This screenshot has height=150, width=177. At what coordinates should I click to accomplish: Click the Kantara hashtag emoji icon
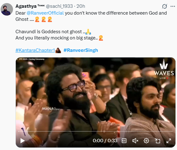[58, 50]
